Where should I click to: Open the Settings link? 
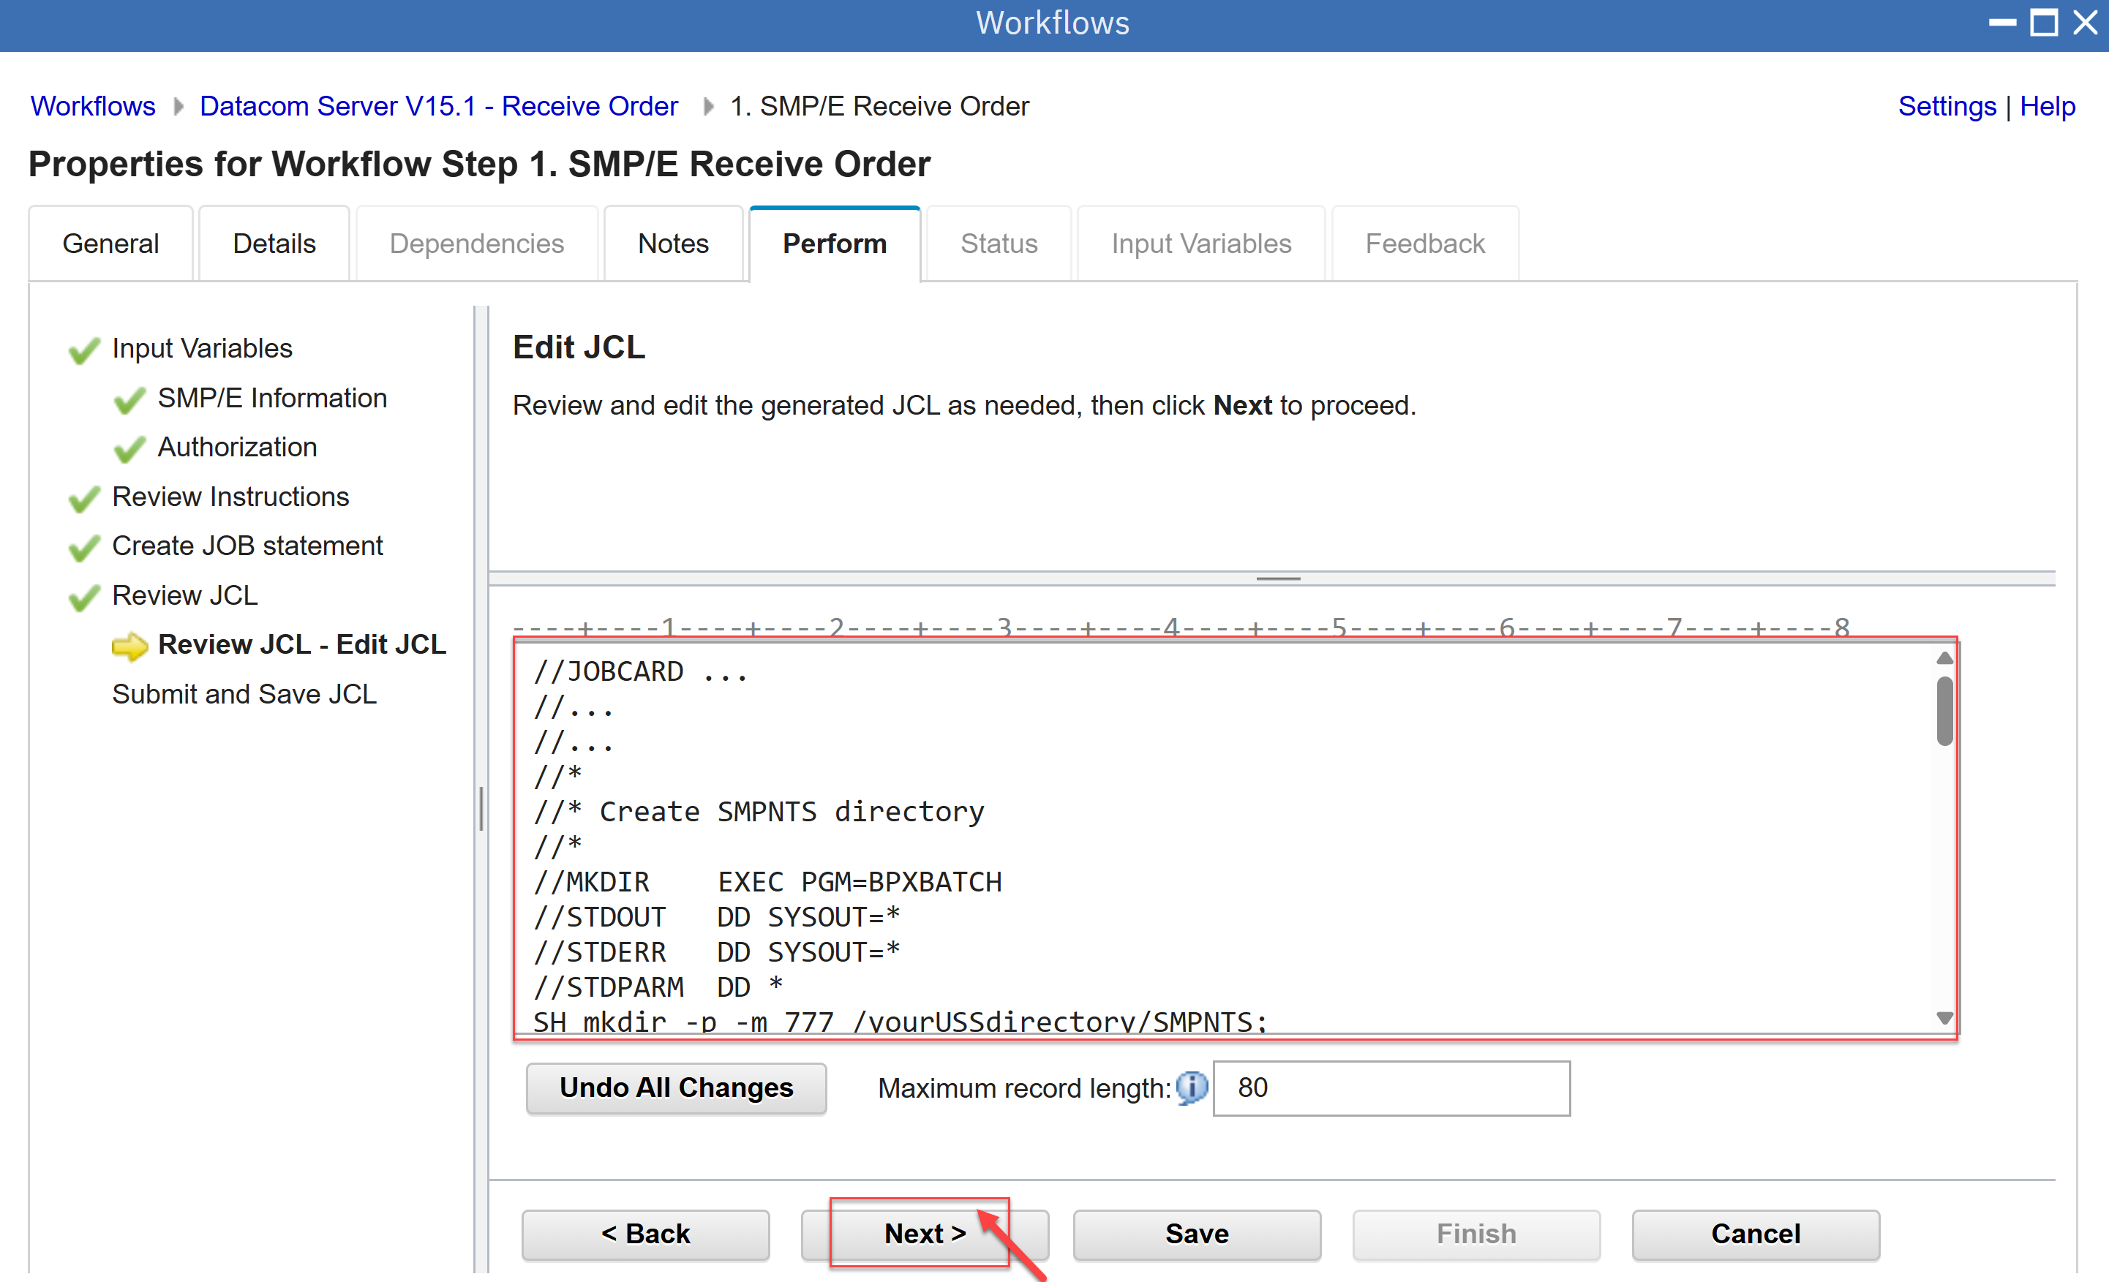click(x=1946, y=106)
